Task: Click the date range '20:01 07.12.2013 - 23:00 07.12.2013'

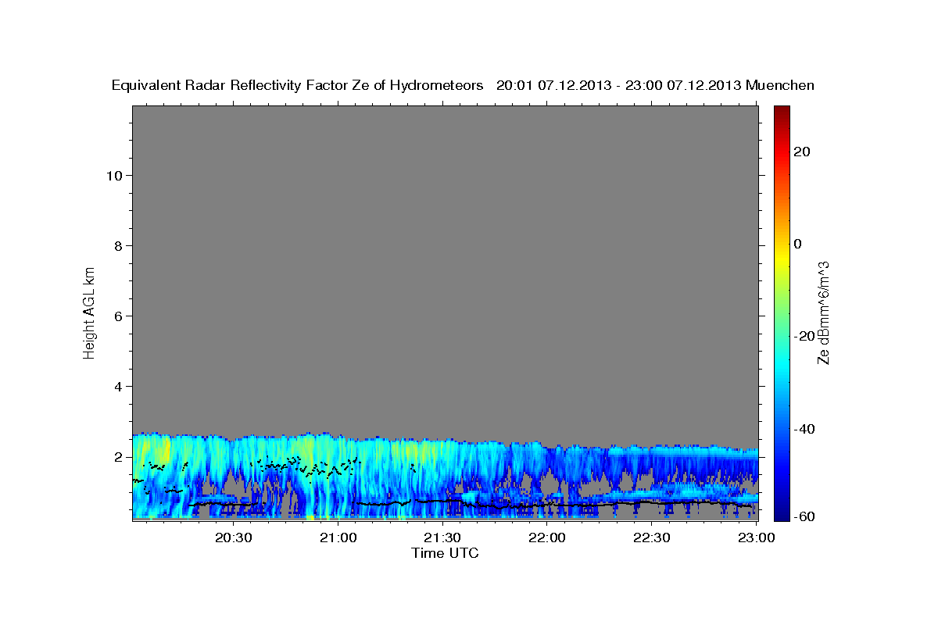Action: click(x=618, y=85)
